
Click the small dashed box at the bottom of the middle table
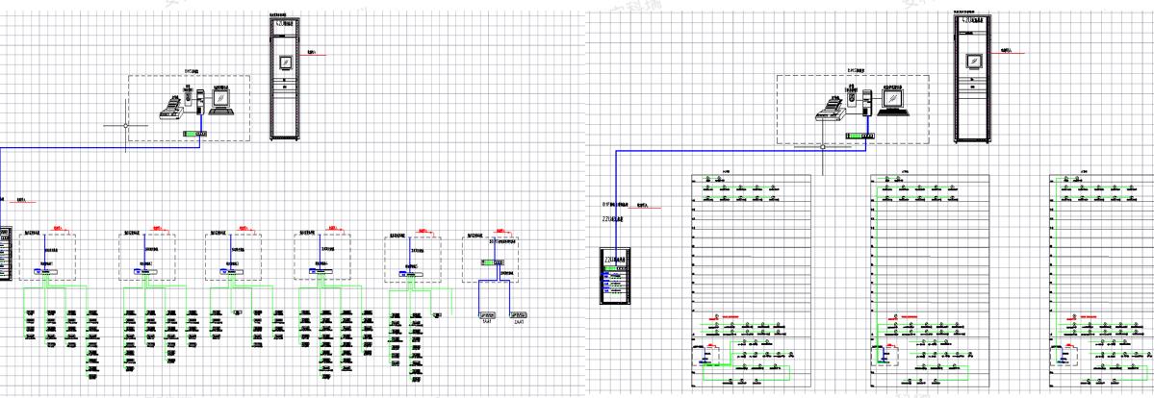pos(883,355)
